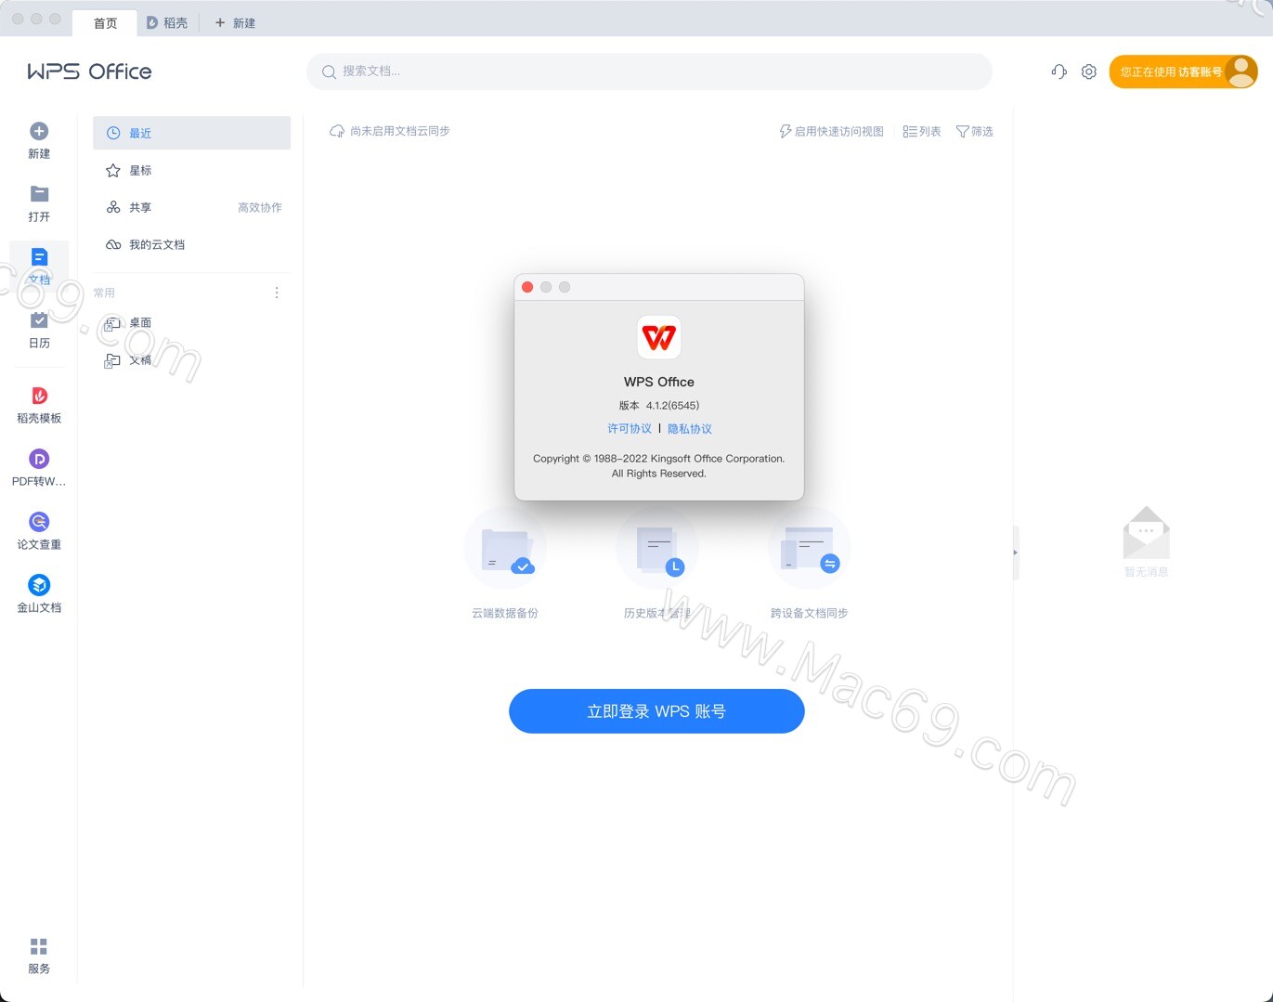Open 我的云文档 my cloud documents

191,244
